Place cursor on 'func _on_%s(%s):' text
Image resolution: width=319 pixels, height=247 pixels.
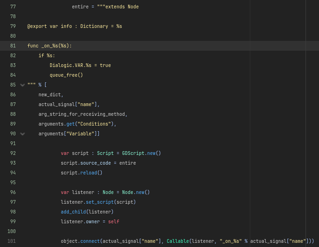(50, 46)
